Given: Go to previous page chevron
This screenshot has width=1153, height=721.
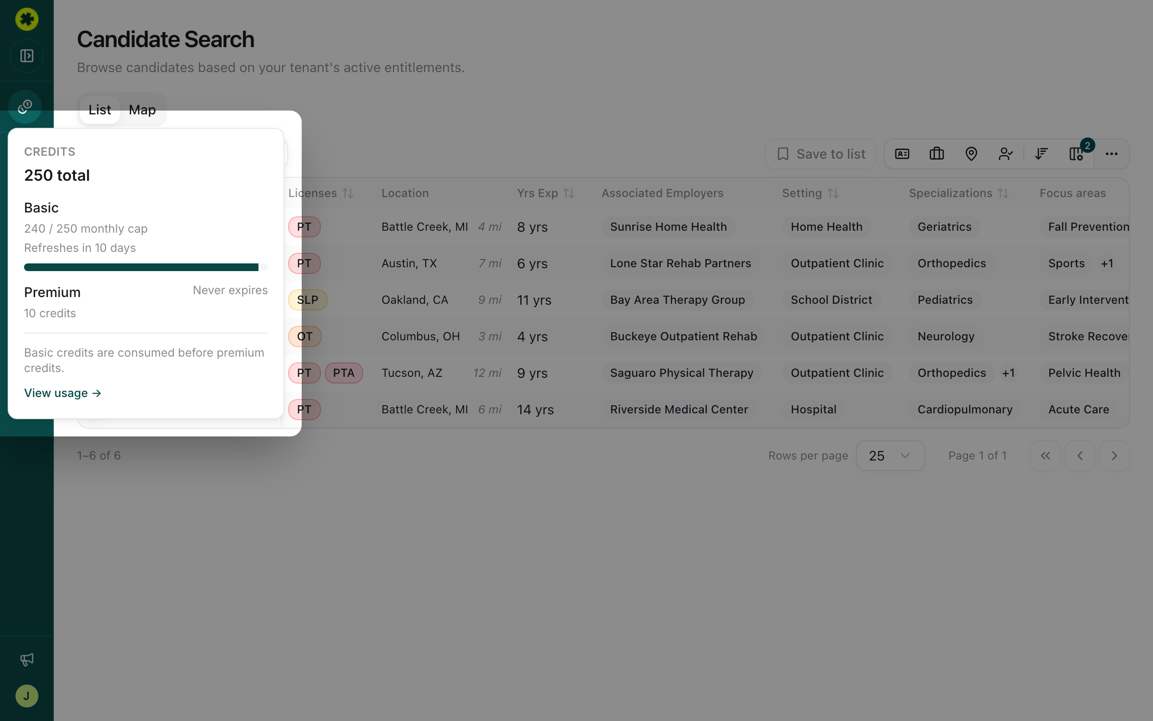Looking at the screenshot, I should tap(1080, 456).
